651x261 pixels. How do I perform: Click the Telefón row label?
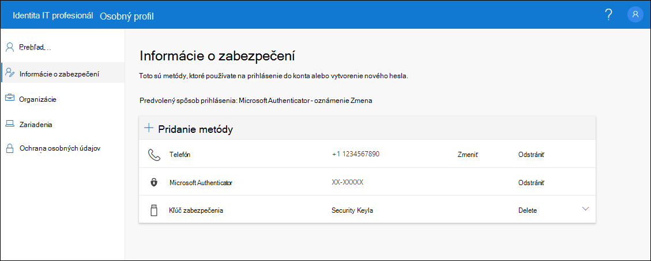(180, 155)
